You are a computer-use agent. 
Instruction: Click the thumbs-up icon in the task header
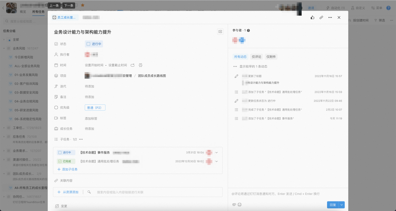click(x=312, y=17)
